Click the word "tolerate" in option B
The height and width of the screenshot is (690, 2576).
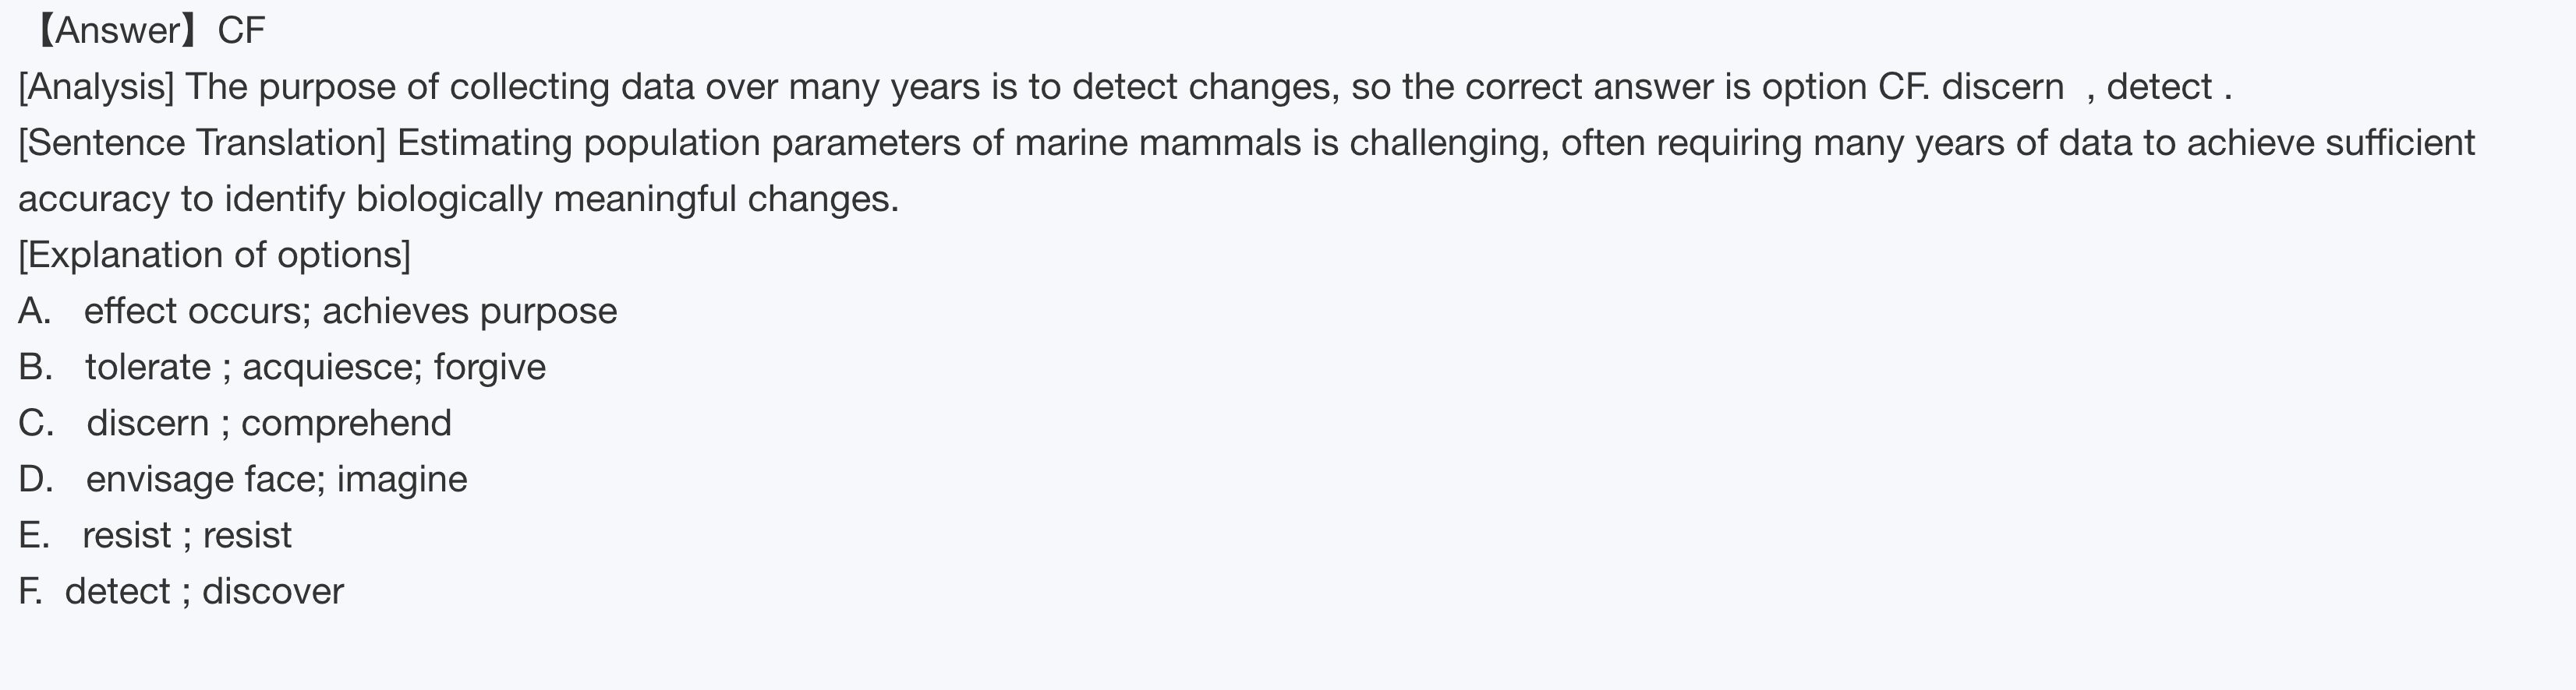coord(148,367)
